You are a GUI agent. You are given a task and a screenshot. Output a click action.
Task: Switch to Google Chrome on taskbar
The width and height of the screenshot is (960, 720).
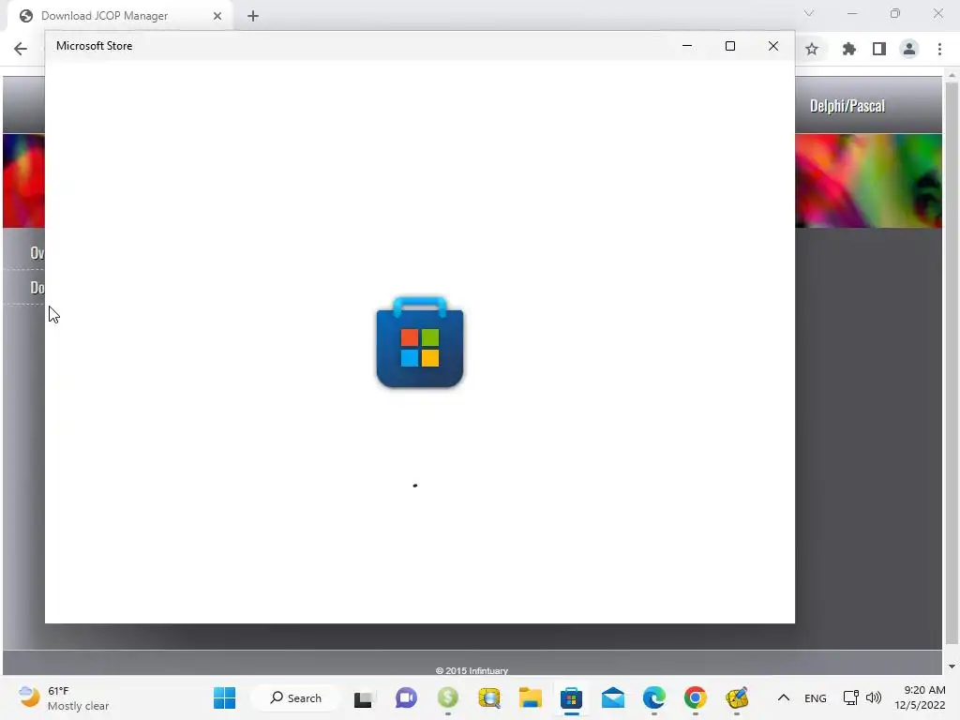click(696, 697)
